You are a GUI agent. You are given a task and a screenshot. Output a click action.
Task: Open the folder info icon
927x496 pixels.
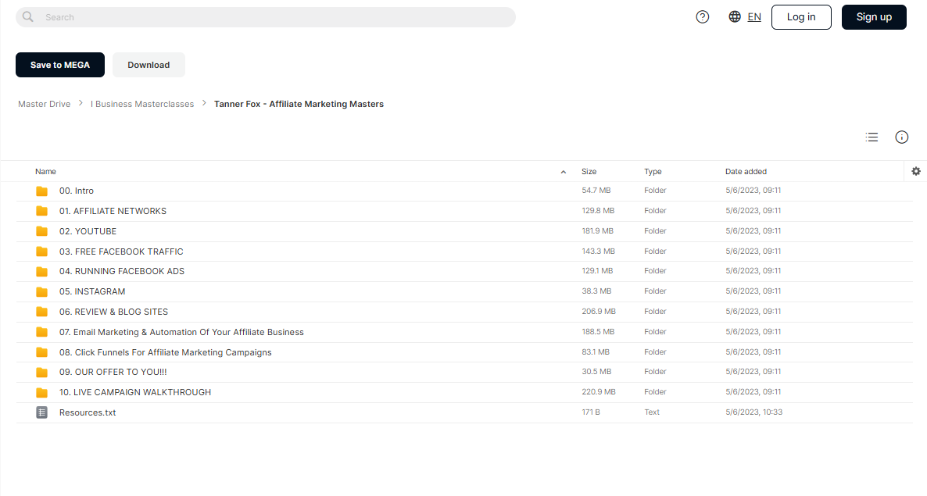click(x=901, y=137)
